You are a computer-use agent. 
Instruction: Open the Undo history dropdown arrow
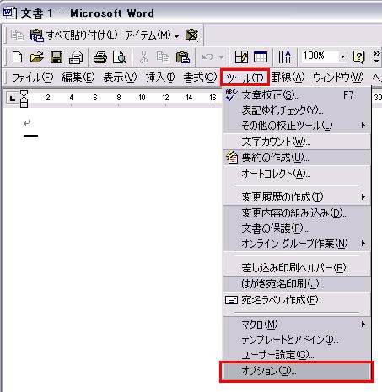(222, 57)
